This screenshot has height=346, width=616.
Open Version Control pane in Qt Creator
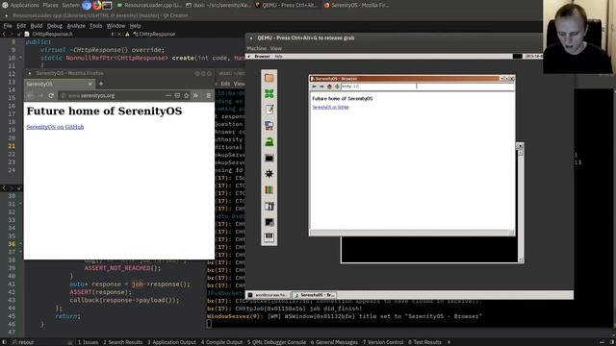click(383, 342)
